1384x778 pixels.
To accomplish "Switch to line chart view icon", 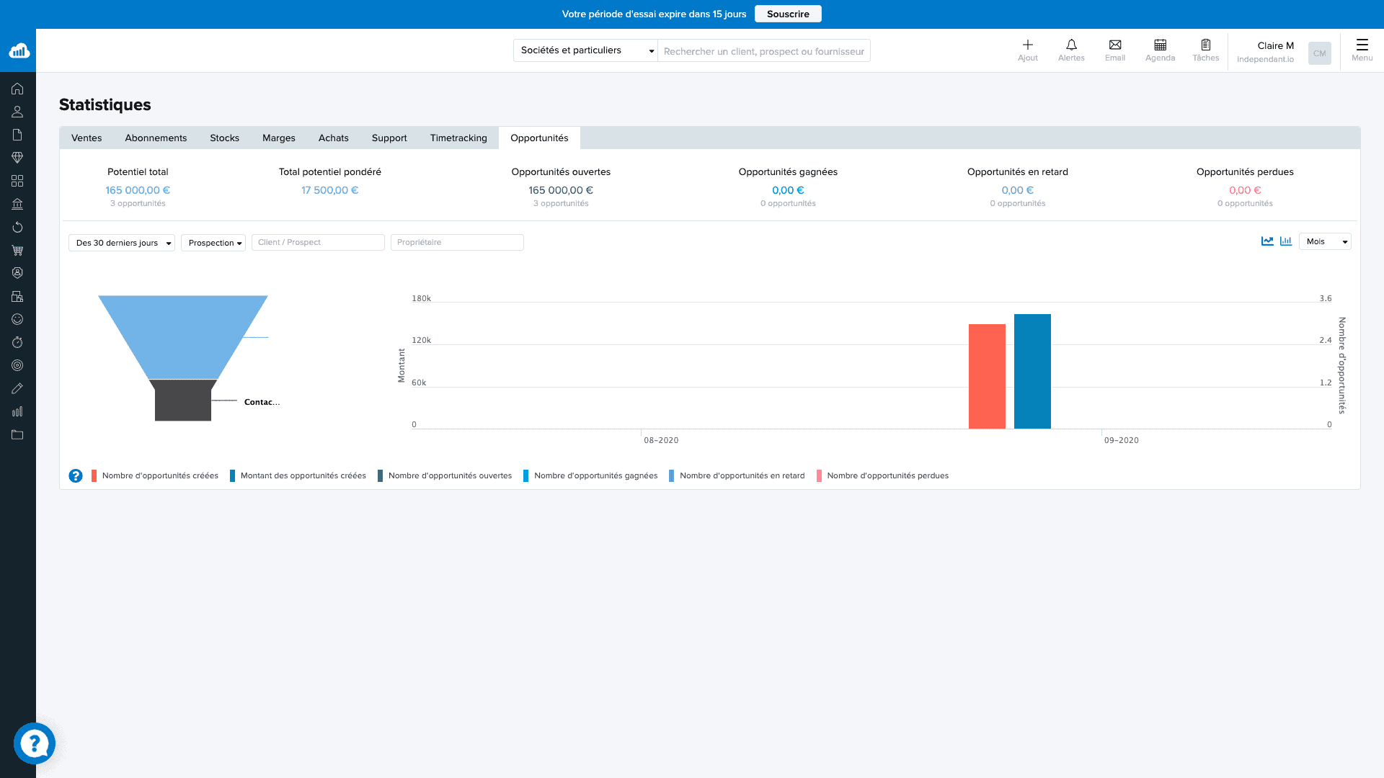I will pos(1267,241).
